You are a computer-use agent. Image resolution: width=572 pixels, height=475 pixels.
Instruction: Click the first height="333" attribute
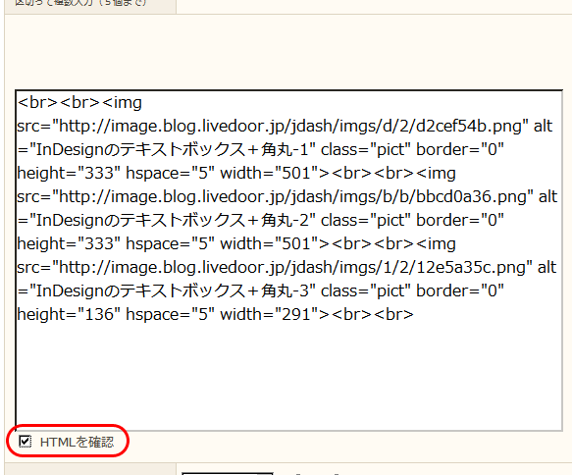(x=69, y=174)
